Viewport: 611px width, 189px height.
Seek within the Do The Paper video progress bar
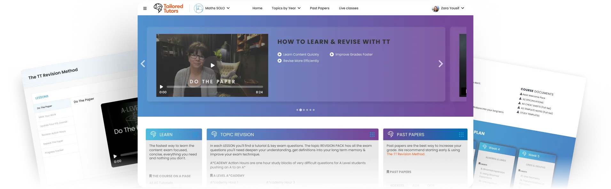[x=215, y=87]
